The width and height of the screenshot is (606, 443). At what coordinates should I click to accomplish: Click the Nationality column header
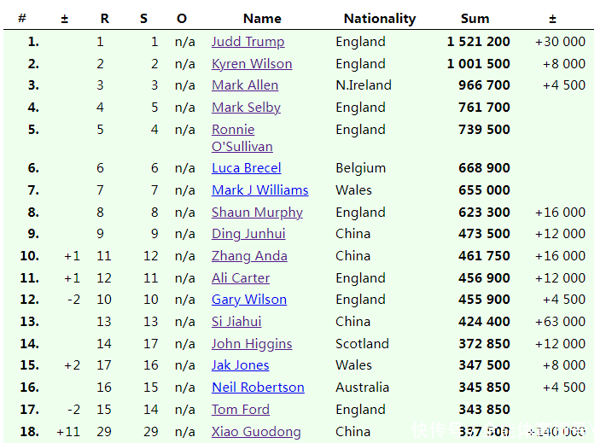click(x=380, y=18)
